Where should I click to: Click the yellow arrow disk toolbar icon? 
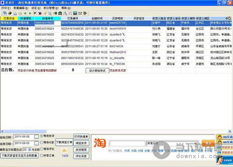pyautogui.click(x=55, y=13)
